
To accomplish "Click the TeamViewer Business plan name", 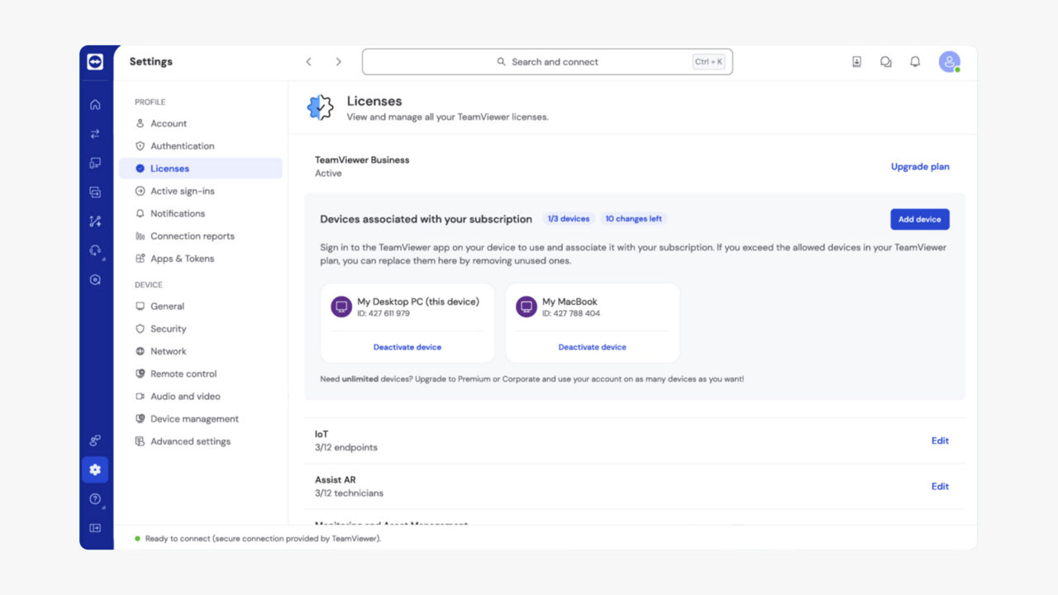I will point(362,159).
